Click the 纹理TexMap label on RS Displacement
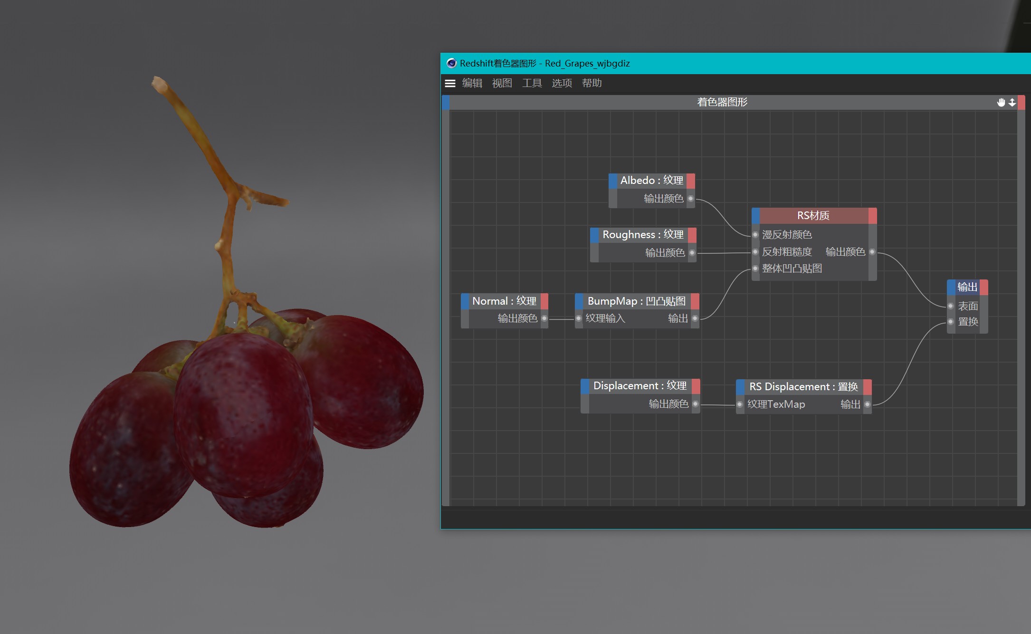 coord(776,404)
